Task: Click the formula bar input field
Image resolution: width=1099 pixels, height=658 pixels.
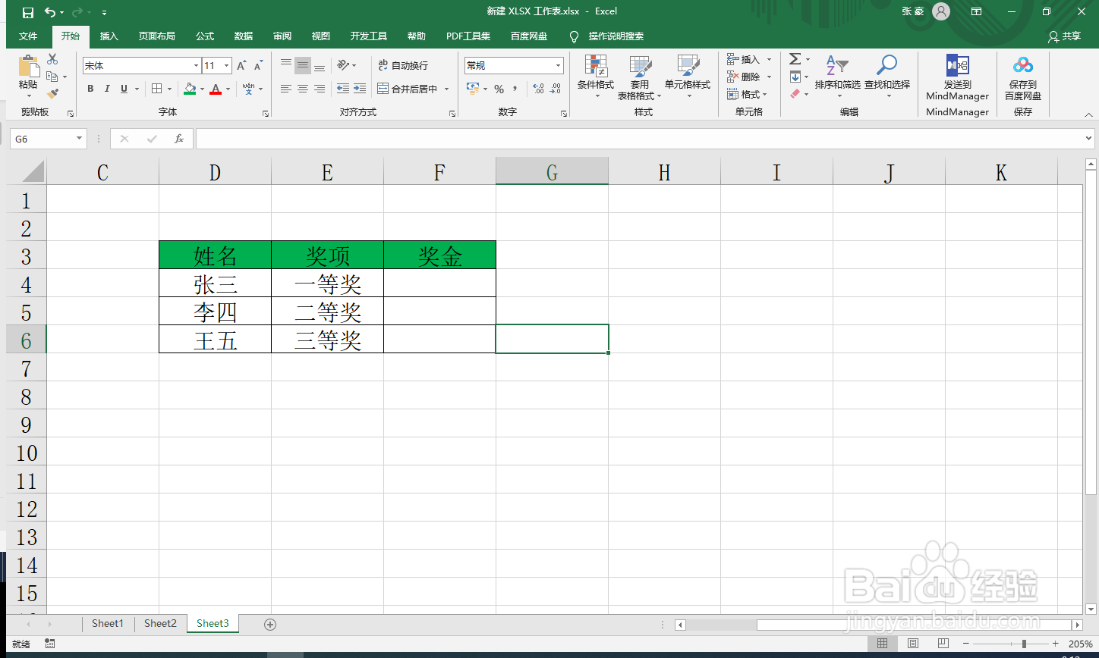Action: click(638, 139)
